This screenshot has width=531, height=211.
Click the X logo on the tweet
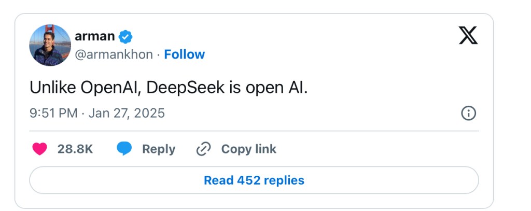tap(468, 35)
